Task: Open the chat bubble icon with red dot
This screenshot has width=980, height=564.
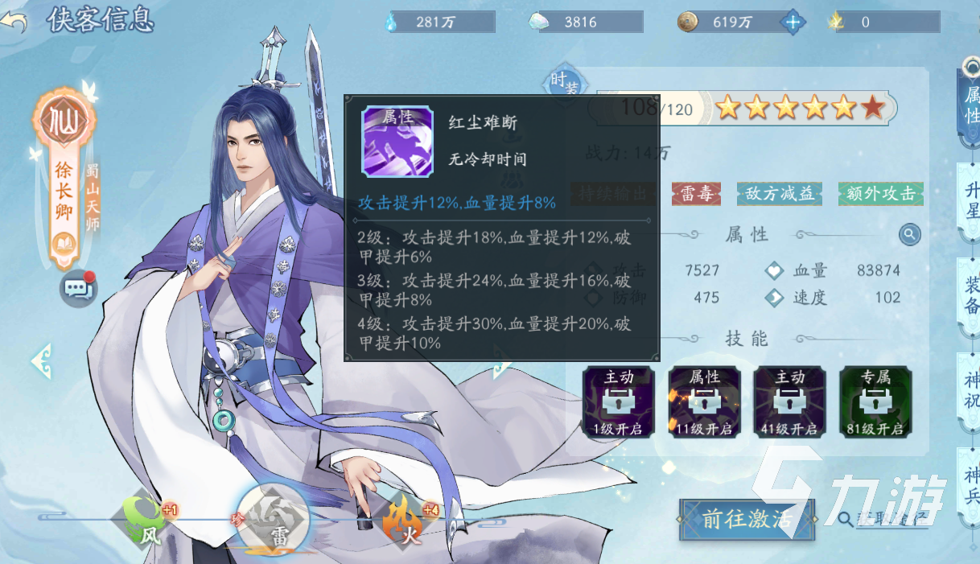Action: [x=79, y=288]
